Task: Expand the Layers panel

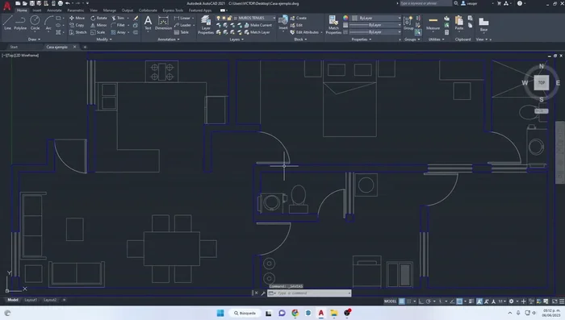Action: pos(236,39)
